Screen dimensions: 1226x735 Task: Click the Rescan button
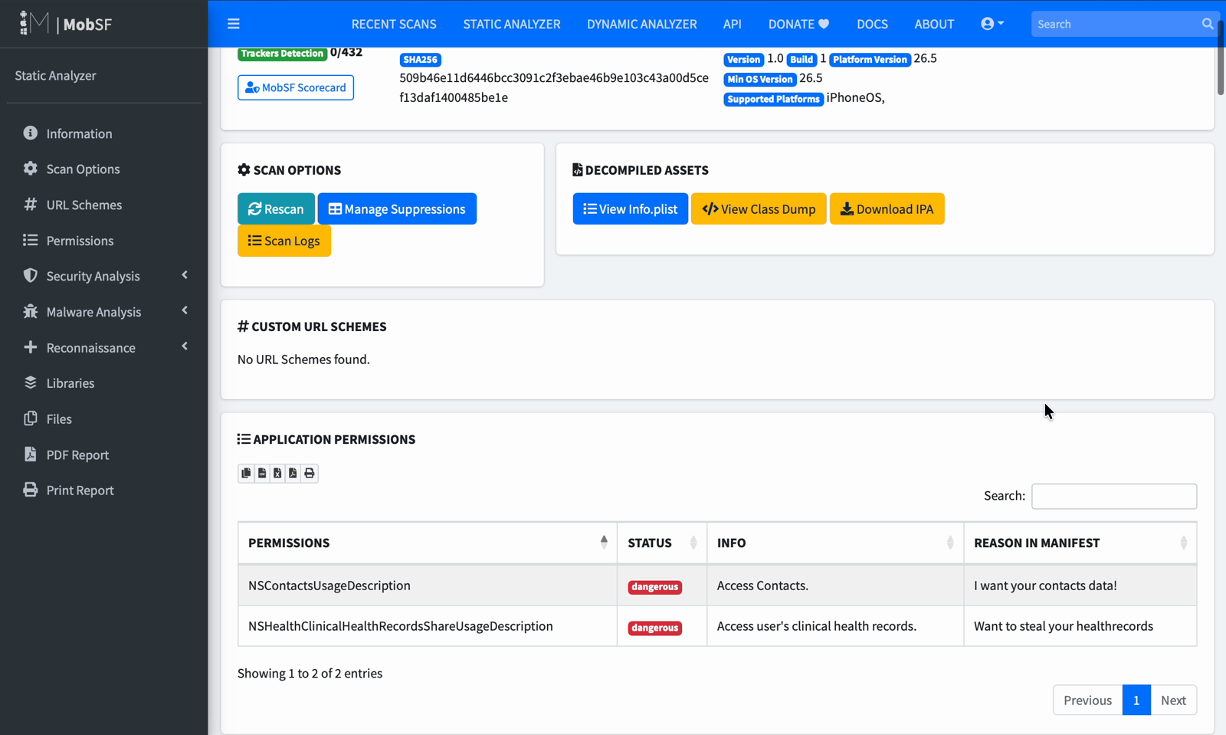[276, 208]
